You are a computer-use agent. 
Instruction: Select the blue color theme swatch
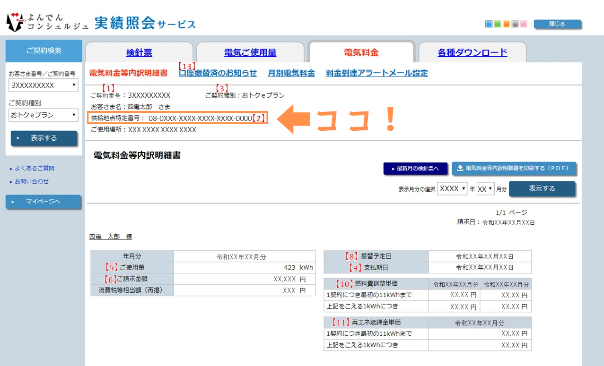489,24
